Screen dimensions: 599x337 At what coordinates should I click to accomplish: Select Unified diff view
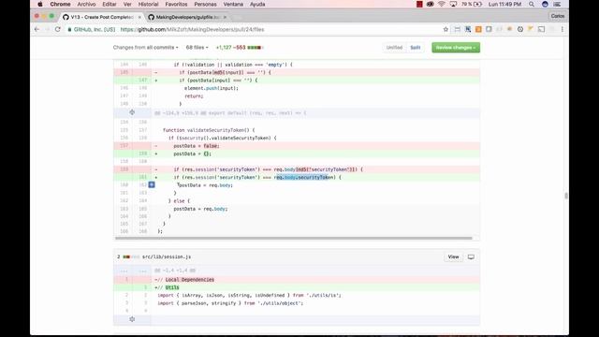pyautogui.click(x=394, y=48)
